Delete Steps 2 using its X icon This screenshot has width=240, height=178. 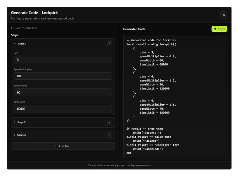109,122
